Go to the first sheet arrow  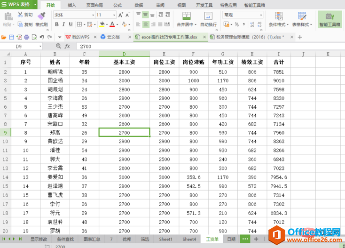coord(3,239)
